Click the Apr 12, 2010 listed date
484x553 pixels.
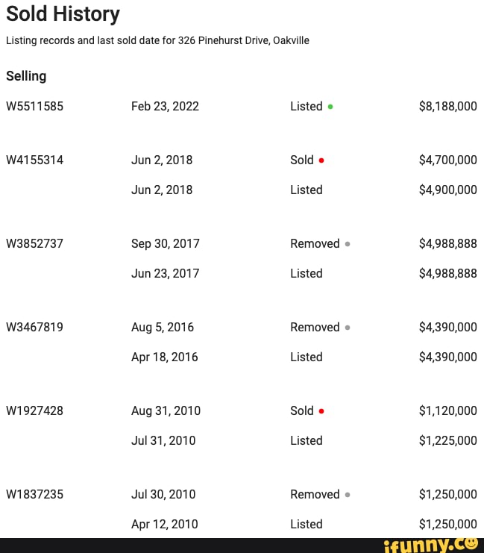(x=164, y=525)
